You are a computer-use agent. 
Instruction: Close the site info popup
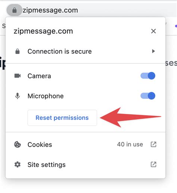click(153, 31)
